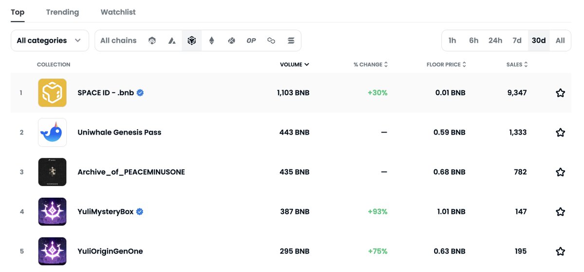Click the 0.68 BNB floor price
This screenshot has height=272, width=584.
coord(450,172)
